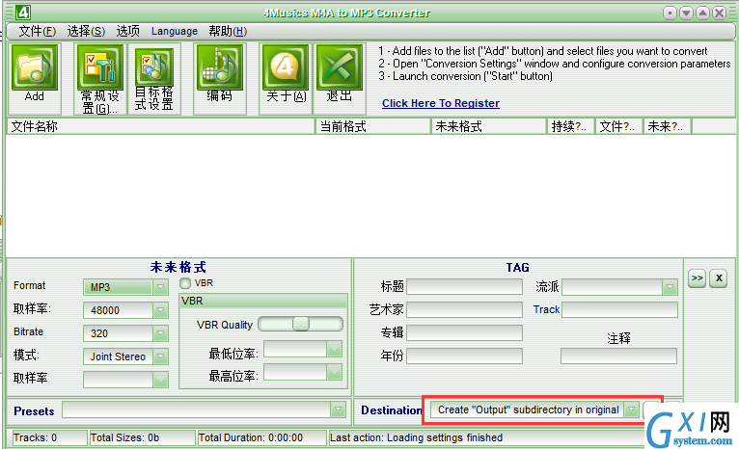
Task: Click the round dot title bar button
Action: click(x=670, y=13)
